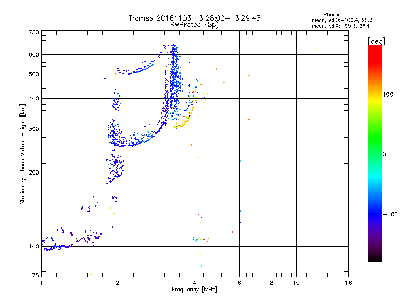Click the "-100" degree label beside color bar
Image resolution: width=410 pixels, height=308 pixels.
pyautogui.click(x=390, y=214)
